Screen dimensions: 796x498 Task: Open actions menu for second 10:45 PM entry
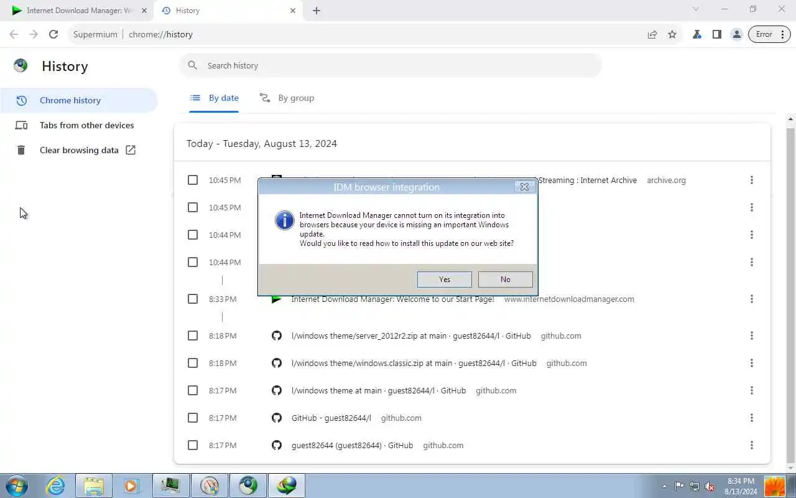pos(751,207)
